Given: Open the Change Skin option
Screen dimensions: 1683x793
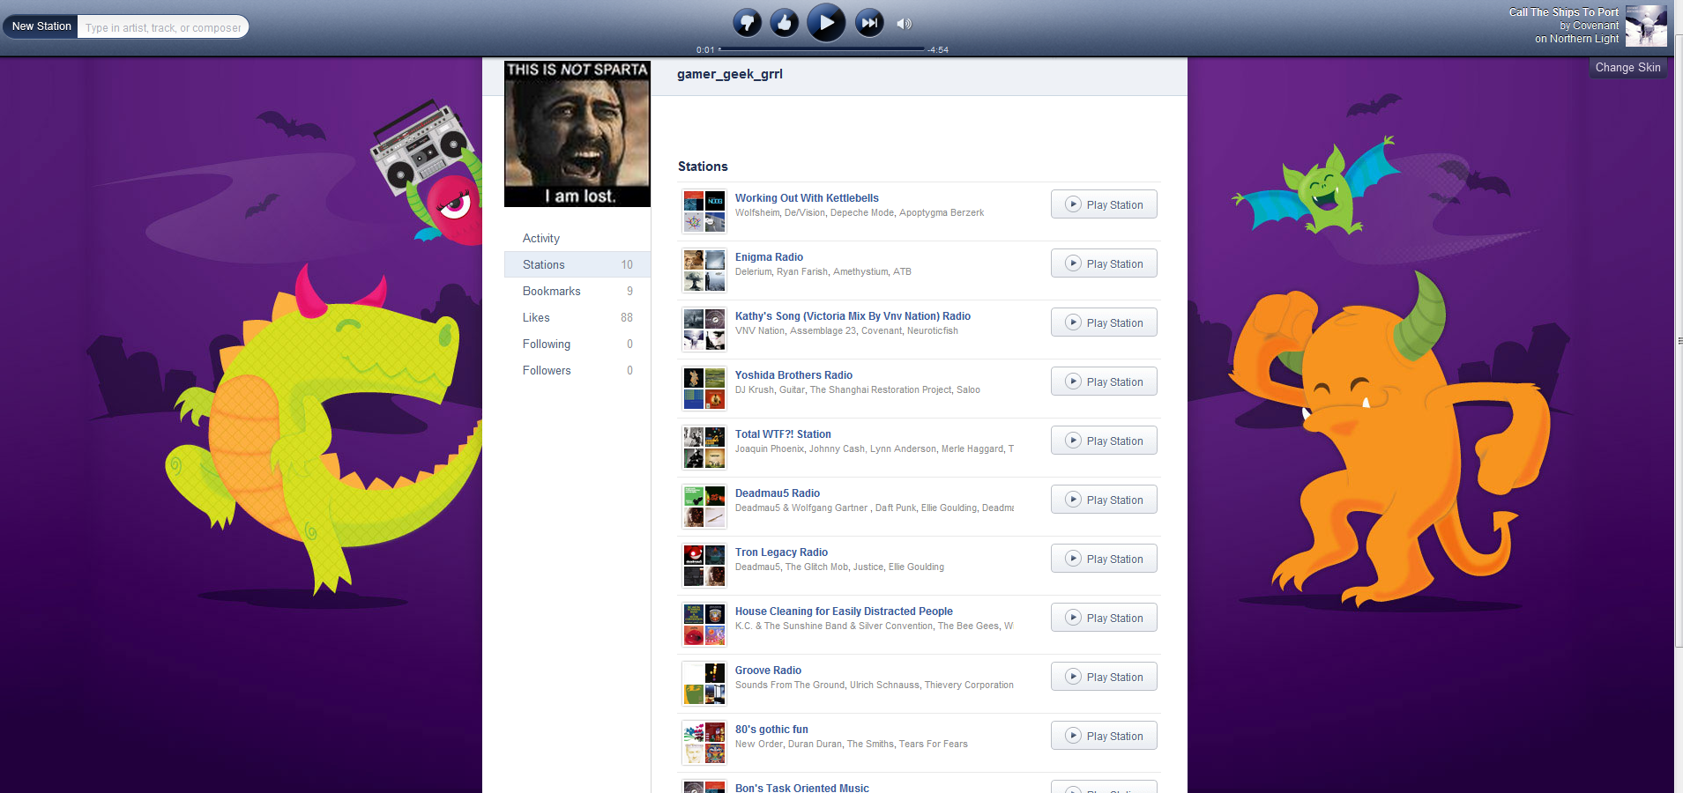Looking at the screenshot, I should tap(1627, 68).
